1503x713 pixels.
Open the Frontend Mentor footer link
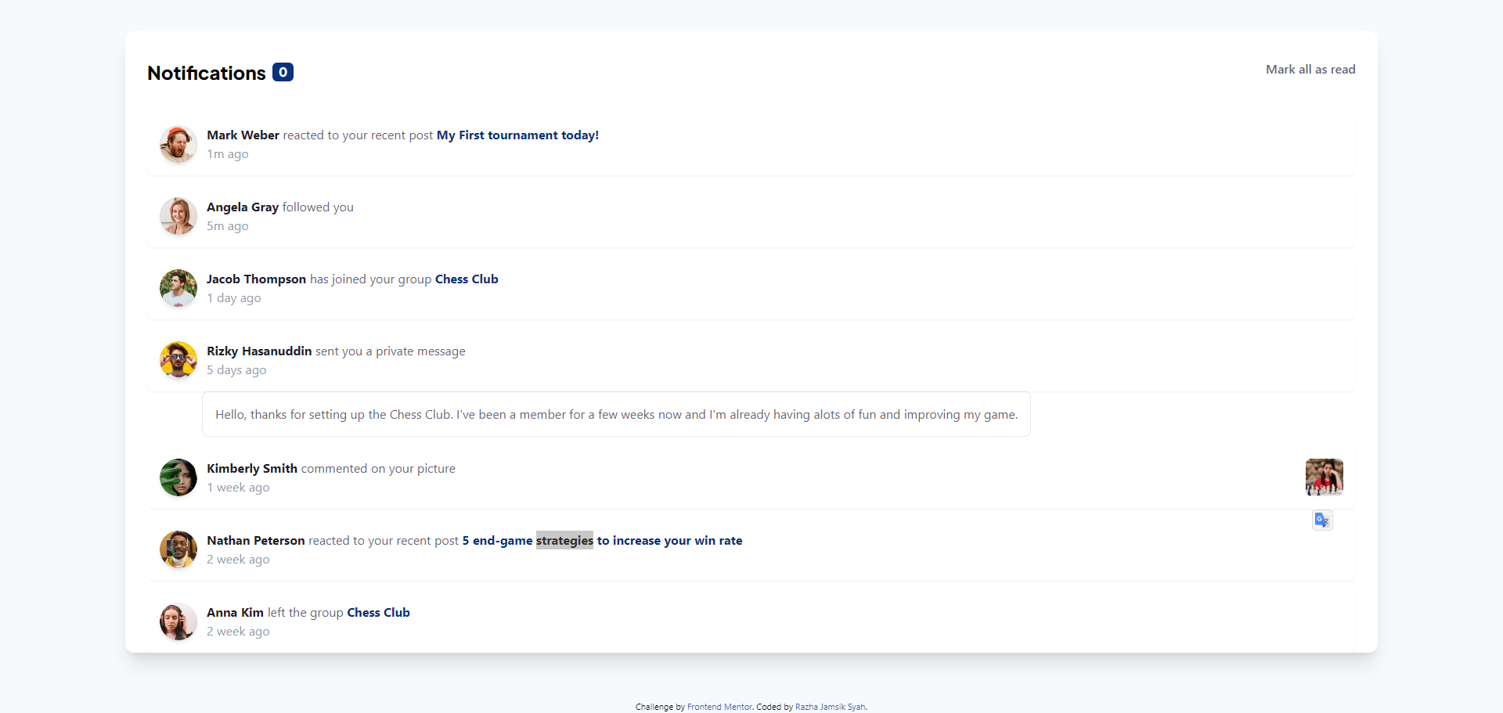[x=719, y=706]
